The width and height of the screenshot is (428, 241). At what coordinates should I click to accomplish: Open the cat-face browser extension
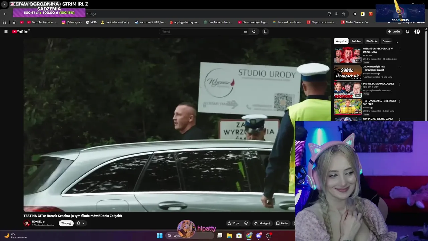355,14
